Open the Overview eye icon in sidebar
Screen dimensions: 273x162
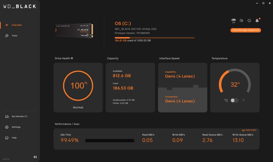[7, 25]
